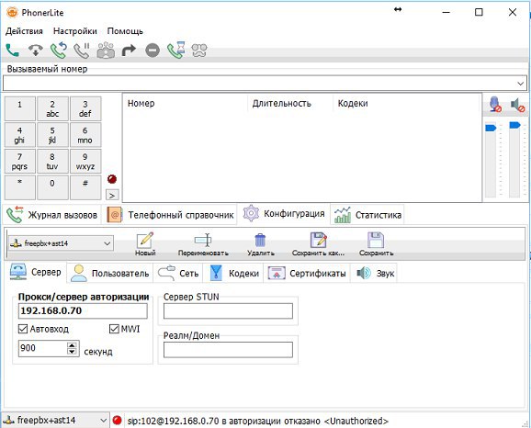Click the > expand button below record

[112, 196]
